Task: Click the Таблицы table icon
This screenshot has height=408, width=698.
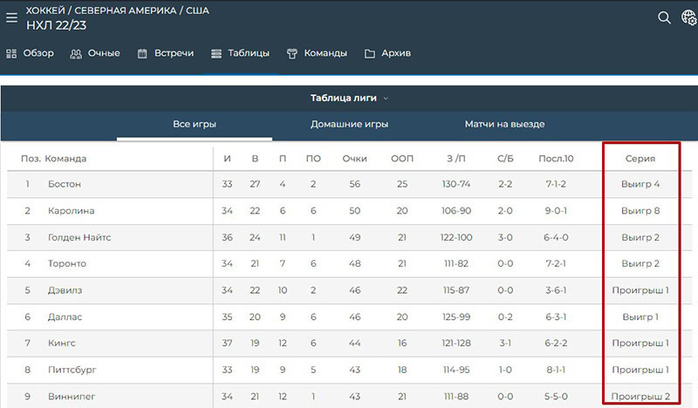Action: click(216, 53)
